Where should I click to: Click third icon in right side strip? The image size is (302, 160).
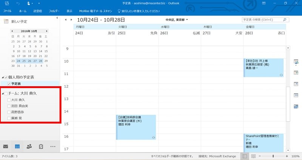coord(296,84)
